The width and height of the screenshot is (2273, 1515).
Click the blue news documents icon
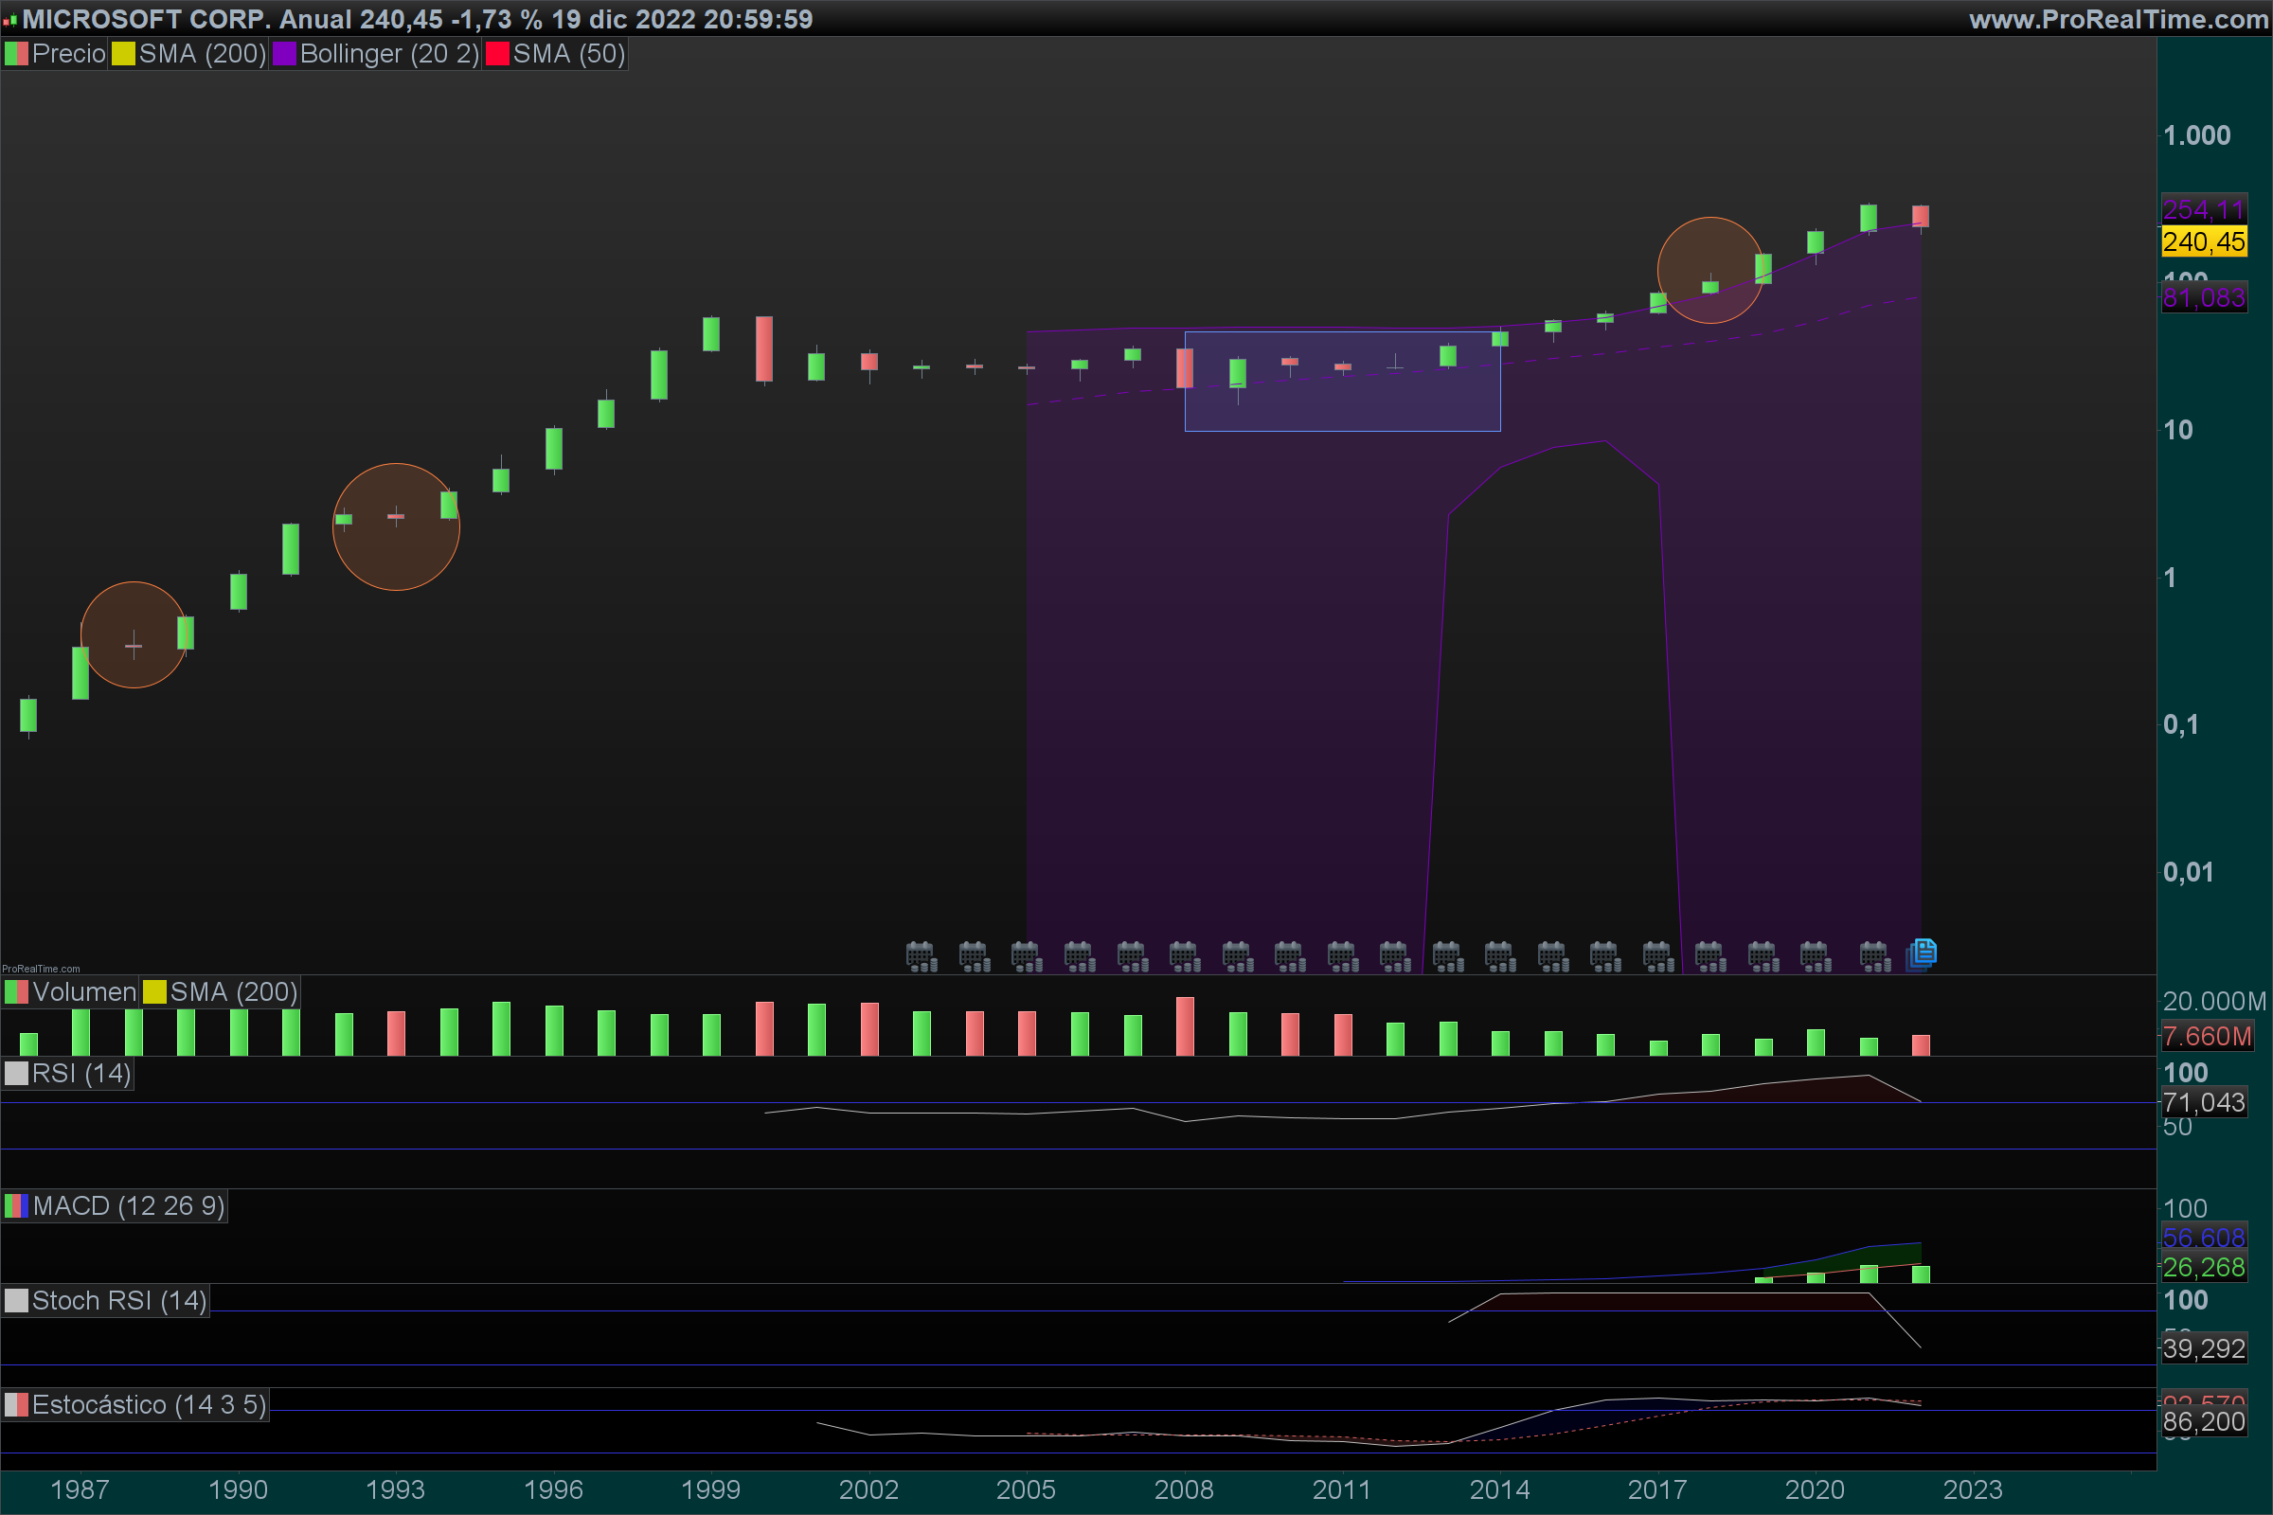point(1923,954)
